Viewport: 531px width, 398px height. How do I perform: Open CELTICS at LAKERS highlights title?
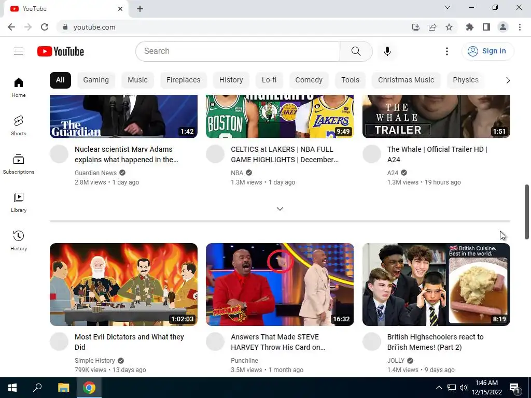pyautogui.click(x=285, y=154)
